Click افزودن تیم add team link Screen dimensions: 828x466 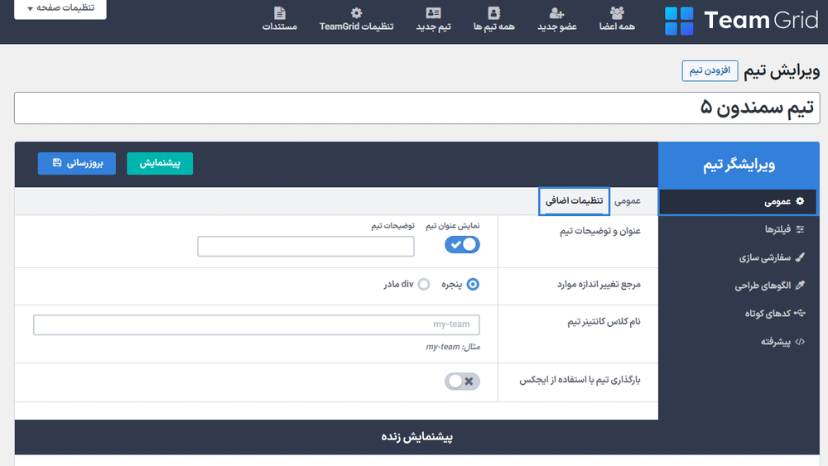[x=709, y=70]
